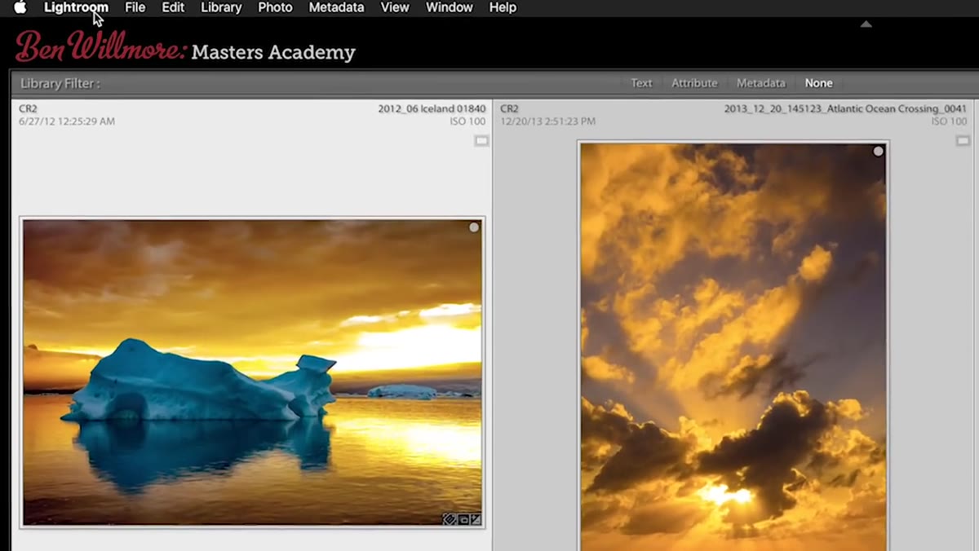Select the Text library filter
The width and height of the screenshot is (979, 551).
click(x=642, y=83)
